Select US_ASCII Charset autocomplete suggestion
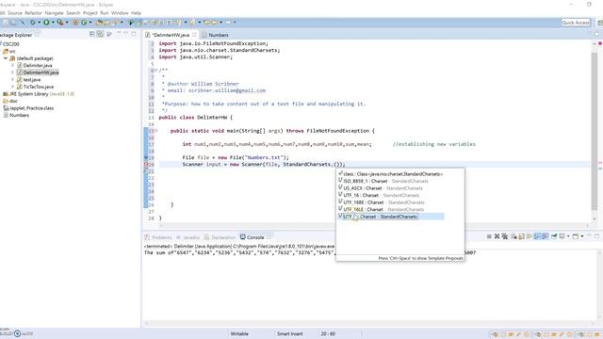Image resolution: width=603 pixels, height=339 pixels. pos(391,188)
